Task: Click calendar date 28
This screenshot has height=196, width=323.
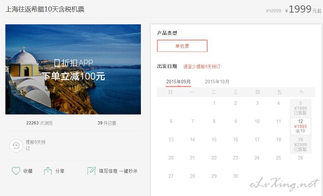Action: point(193,176)
